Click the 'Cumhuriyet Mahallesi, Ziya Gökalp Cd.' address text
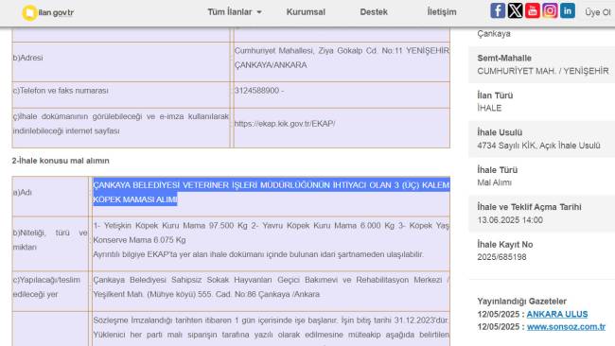 [306, 51]
